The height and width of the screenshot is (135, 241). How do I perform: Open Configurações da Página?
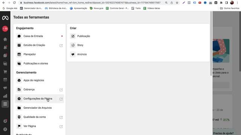[x=39, y=99]
